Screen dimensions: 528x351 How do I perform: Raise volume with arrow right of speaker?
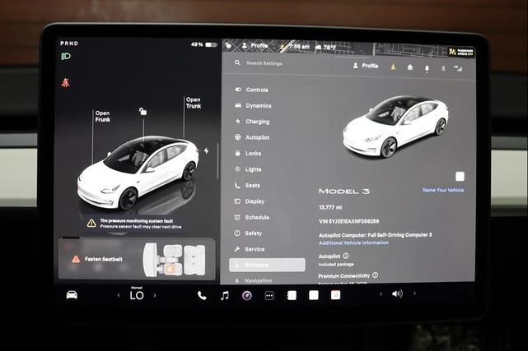tap(415, 293)
